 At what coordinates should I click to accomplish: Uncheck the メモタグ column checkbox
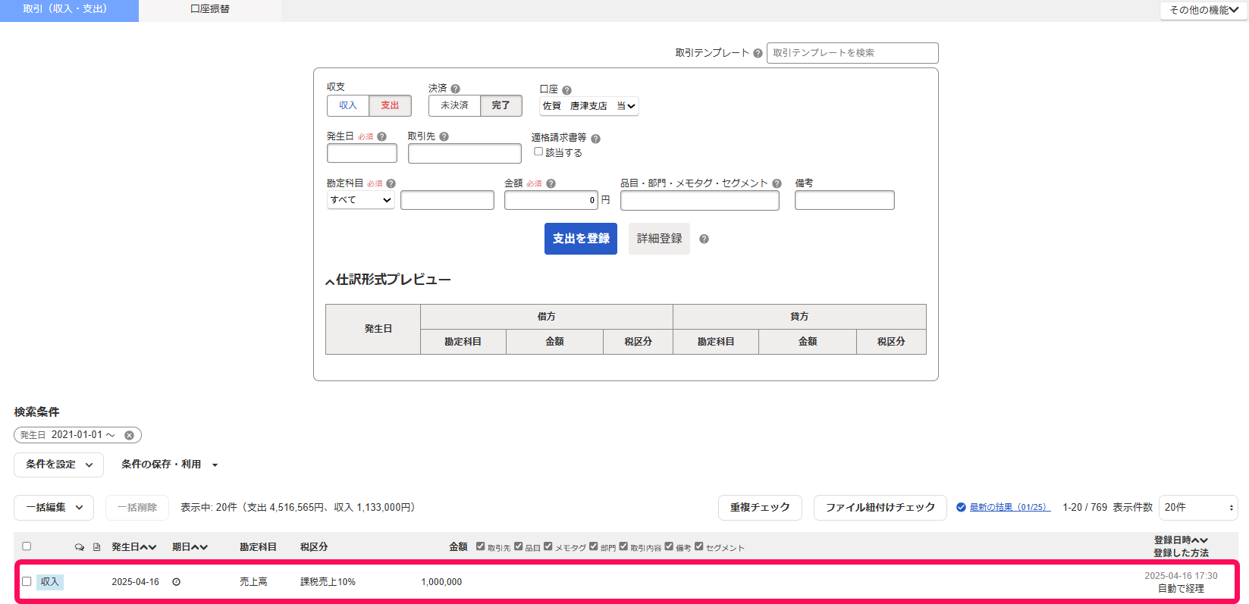548,546
